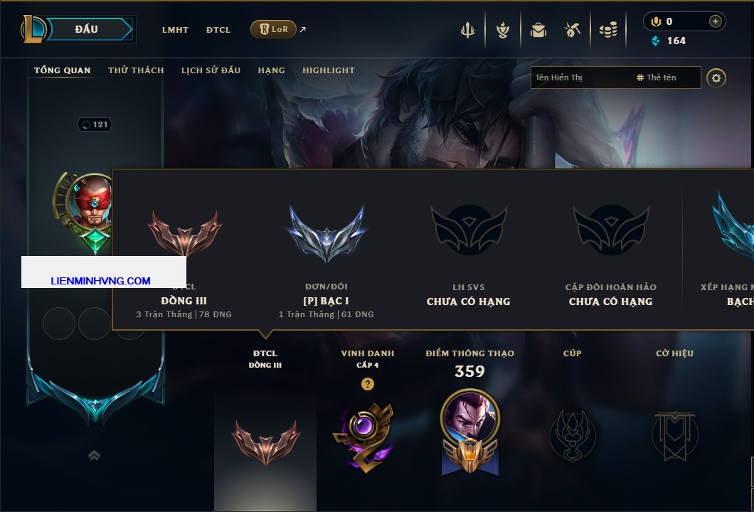Click the ĐẤU play button
Image resolution: width=754 pixels, height=512 pixels.
coord(87,29)
